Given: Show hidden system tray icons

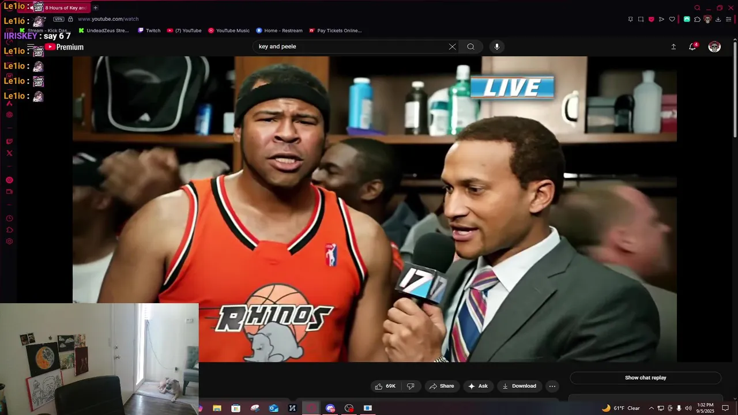Looking at the screenshot, I should 652,408.
